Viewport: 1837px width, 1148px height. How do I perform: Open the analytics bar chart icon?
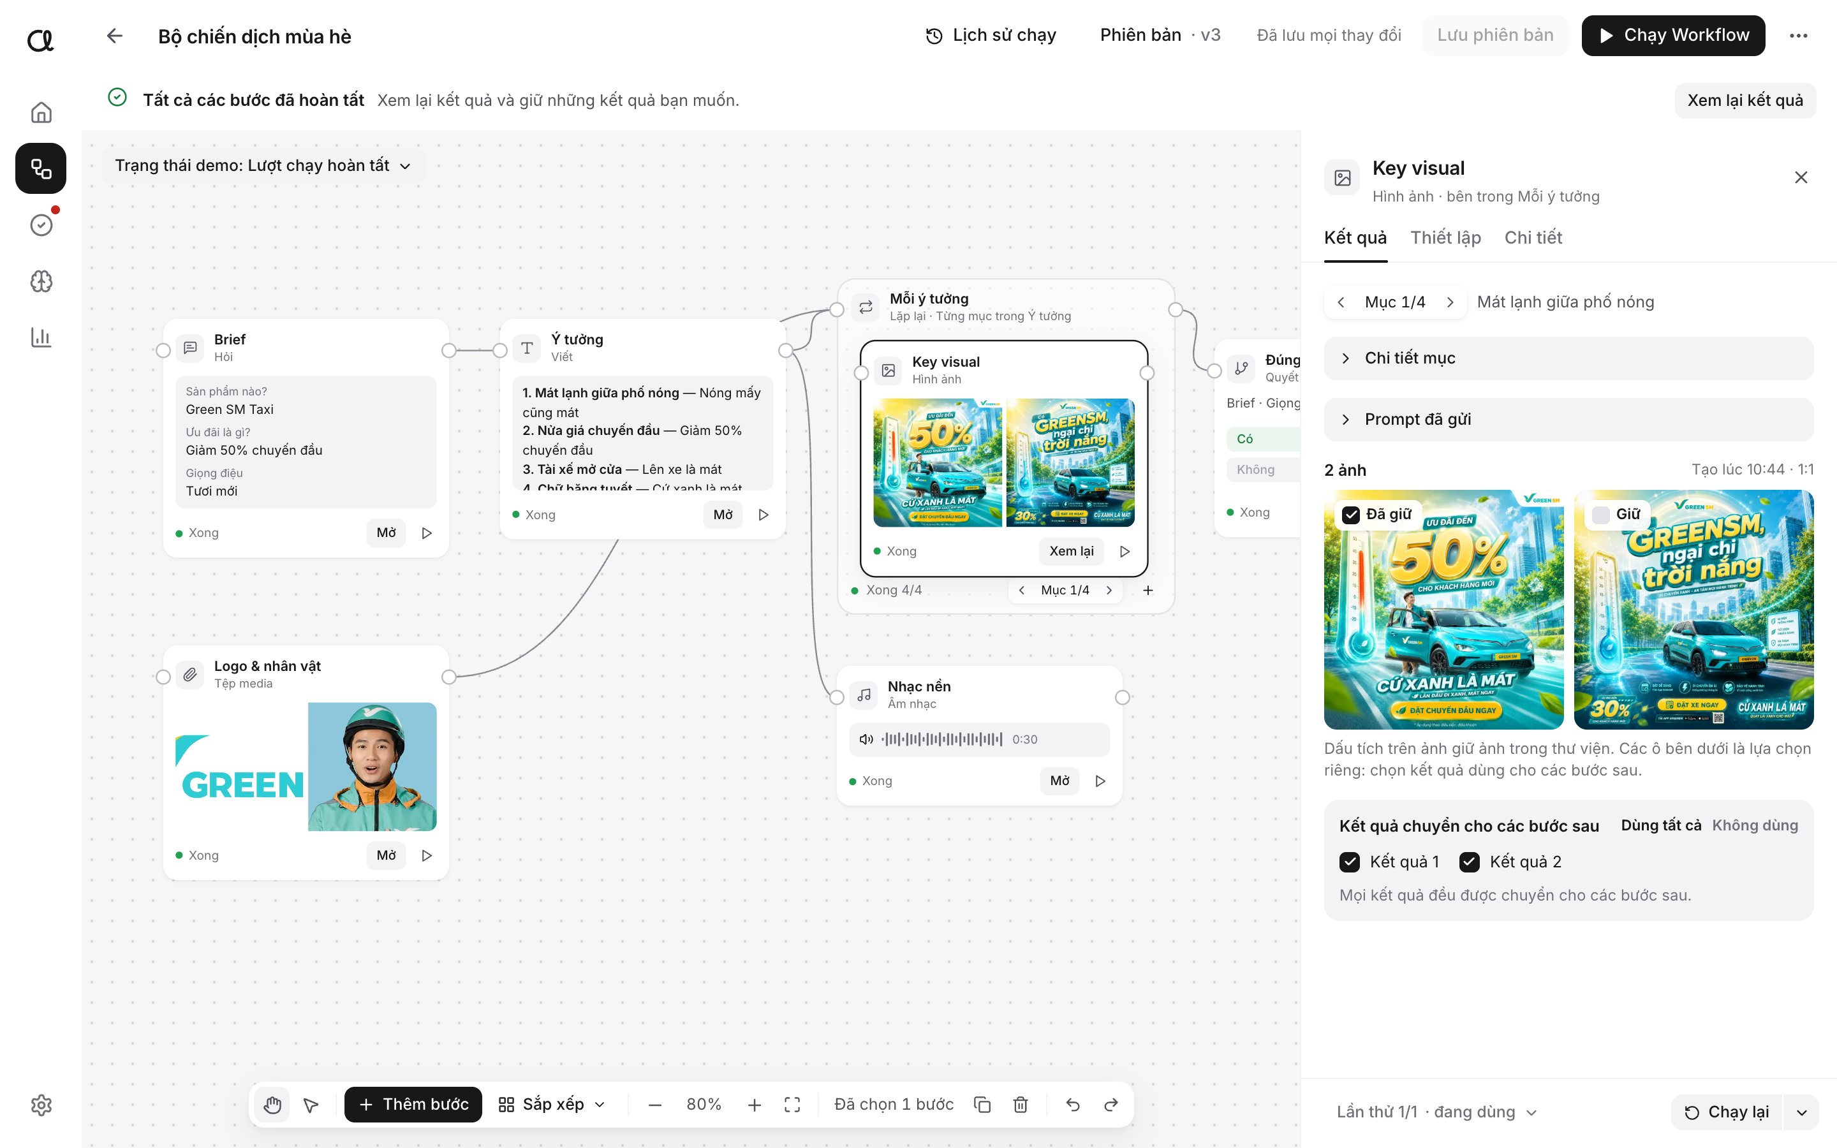(x=41, y=337)
